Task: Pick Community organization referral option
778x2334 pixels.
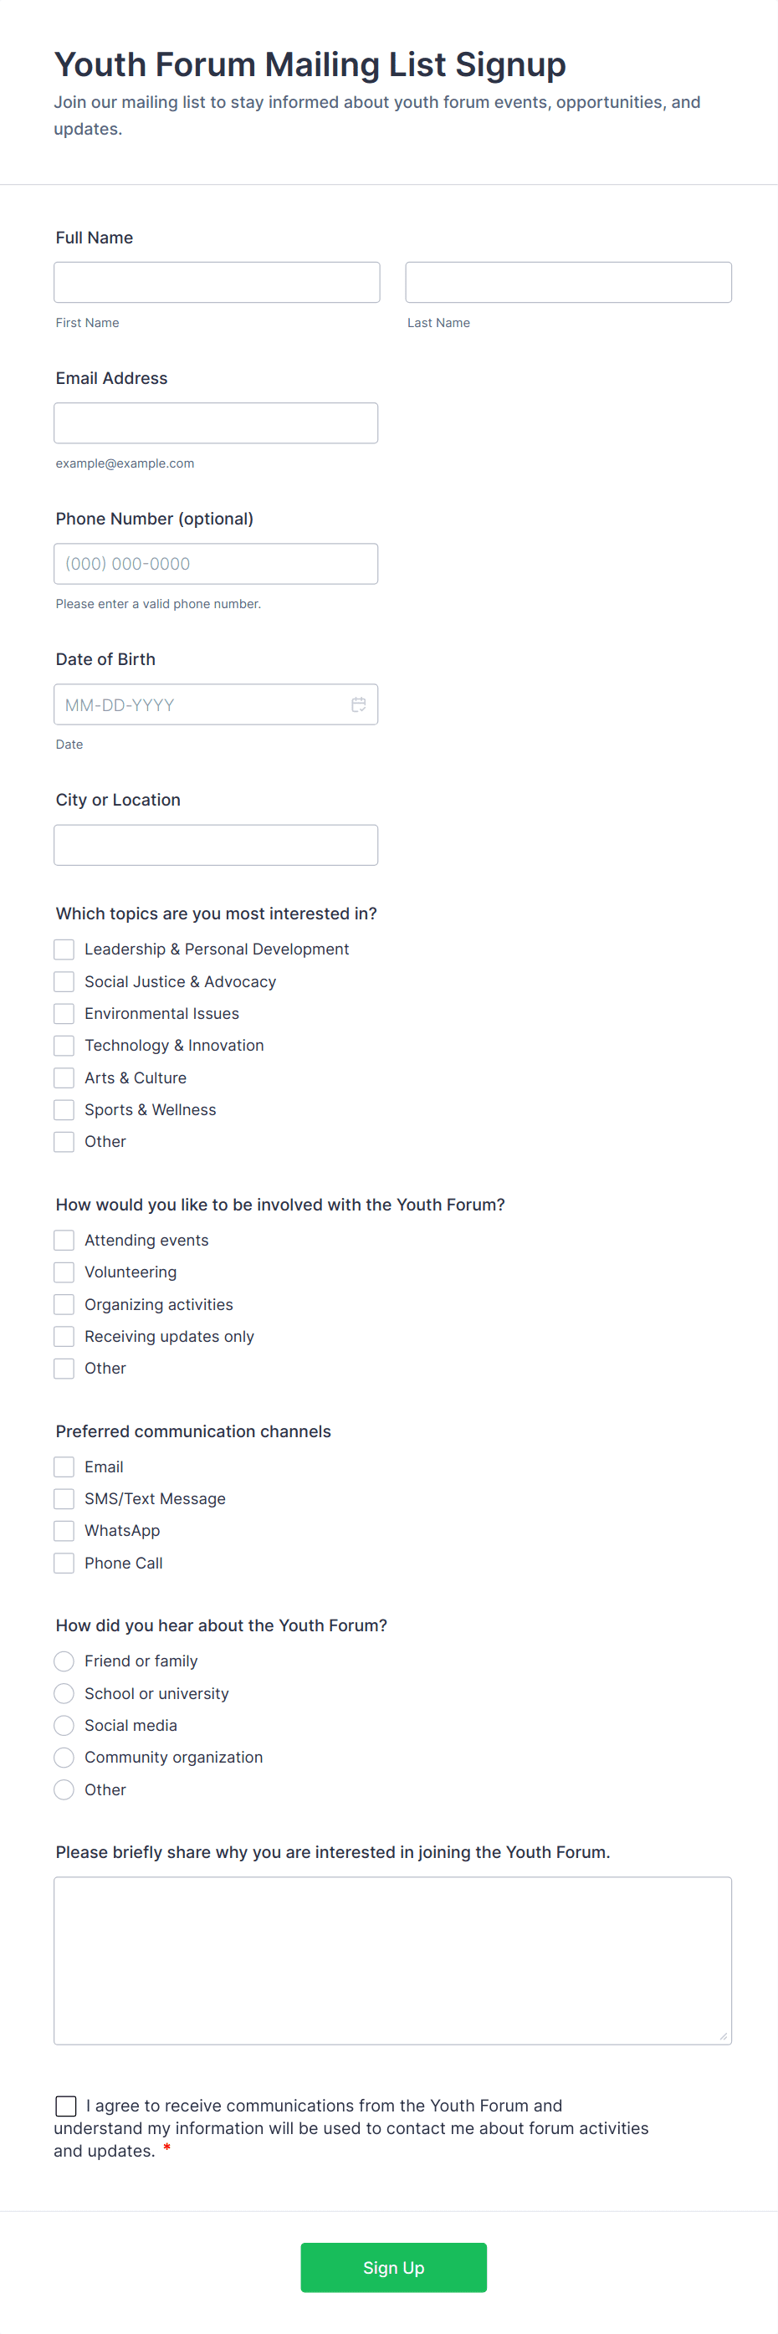Action: [64, 1757]
